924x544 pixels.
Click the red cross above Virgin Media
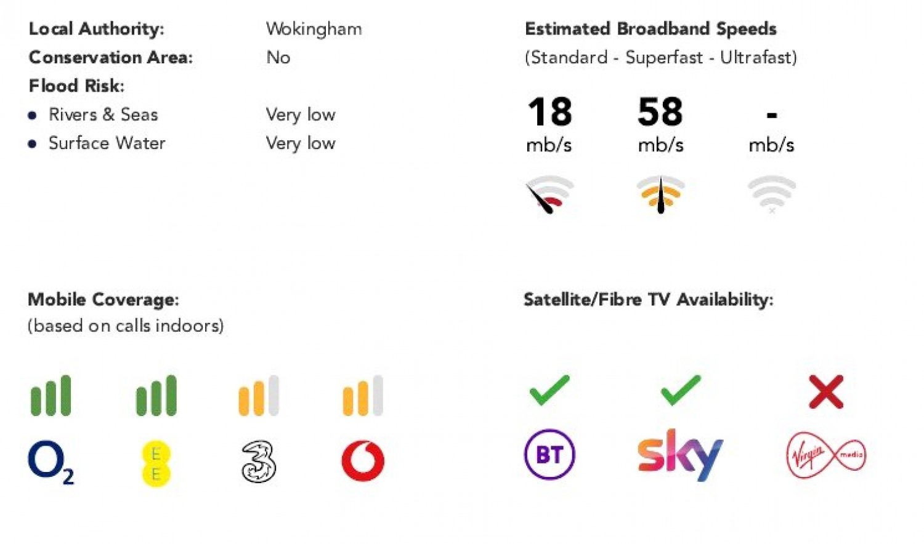(826, 391)
